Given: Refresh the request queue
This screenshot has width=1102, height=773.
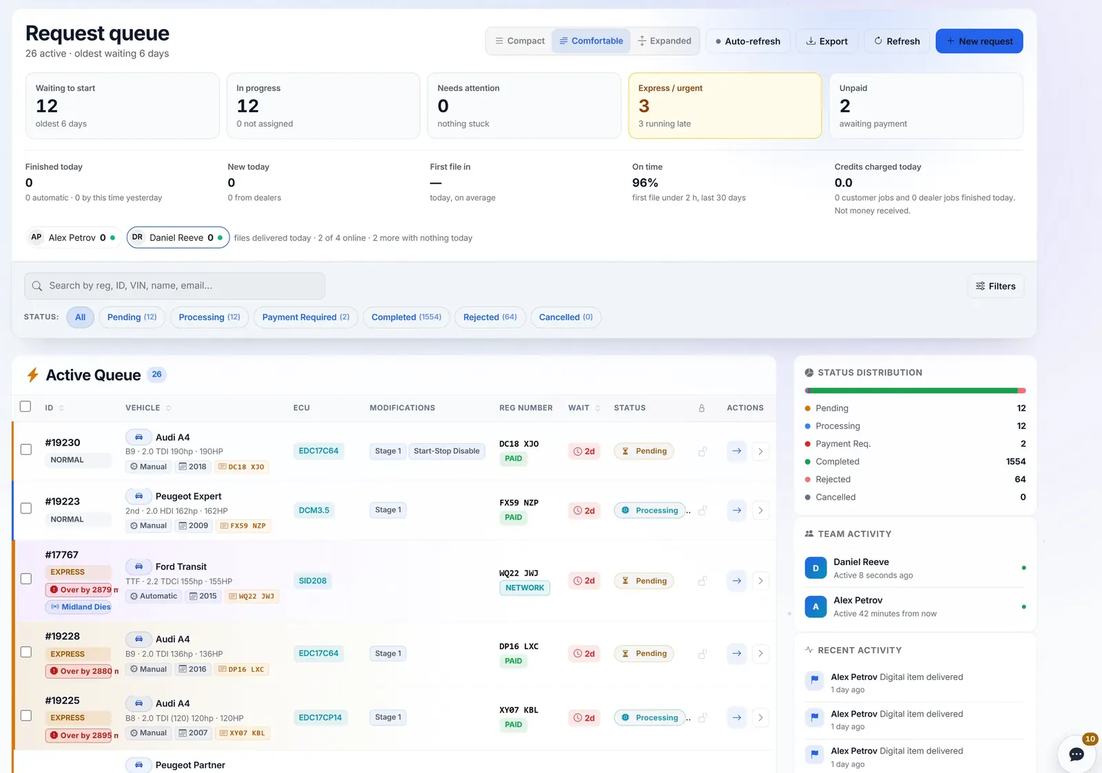Looking at the screenshot, I should [897, 41].
